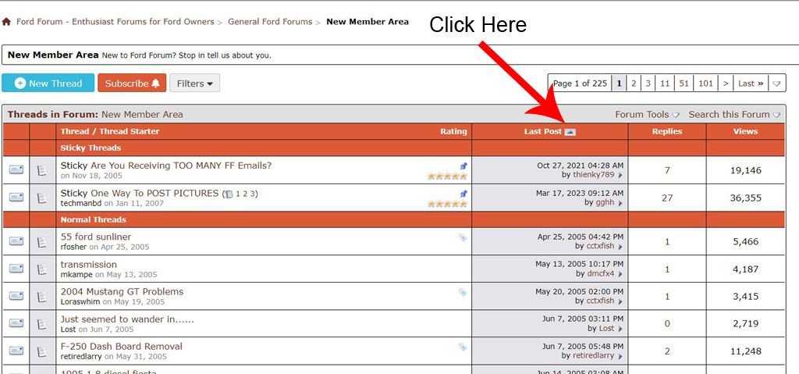Click the five-star rating on TOO MANY FF Emails

[447, 176]
